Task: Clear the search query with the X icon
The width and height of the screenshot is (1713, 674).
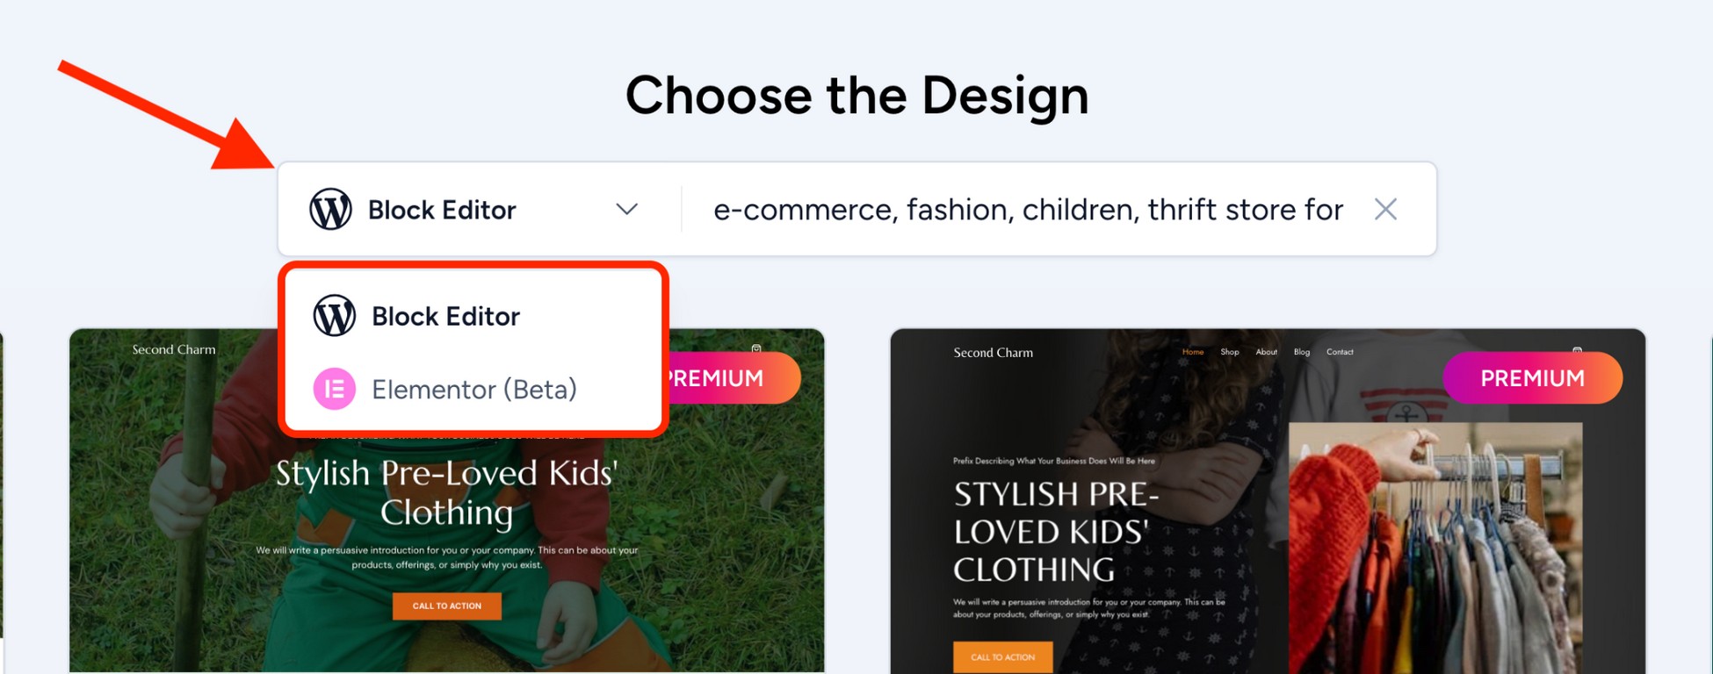Action: 1386,209
